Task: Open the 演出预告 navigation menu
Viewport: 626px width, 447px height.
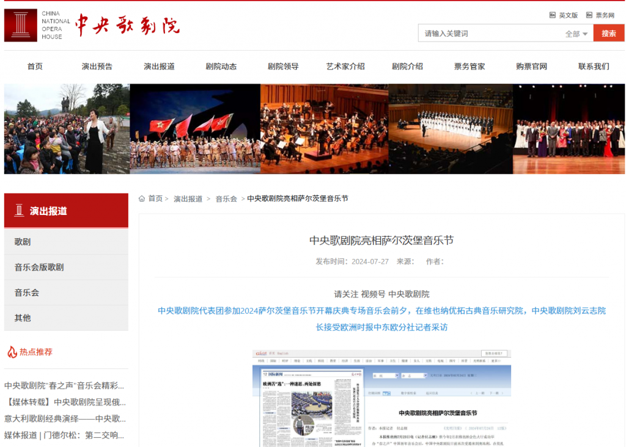Action: point(97,67)
